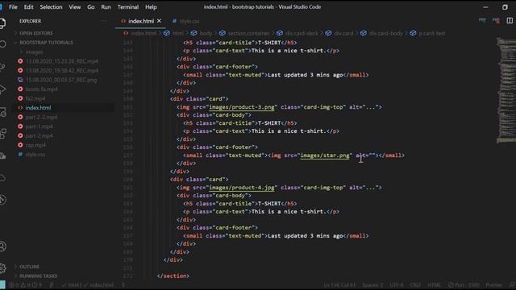Click the remote indicator in status bar
This screenshot has width=516, height=290.
pos(2,285)
